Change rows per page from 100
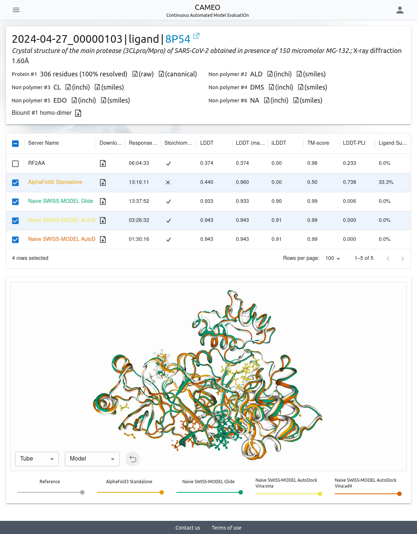Image resolution: width=417 pixels, height=534 pixels. [x=333, y=258]
